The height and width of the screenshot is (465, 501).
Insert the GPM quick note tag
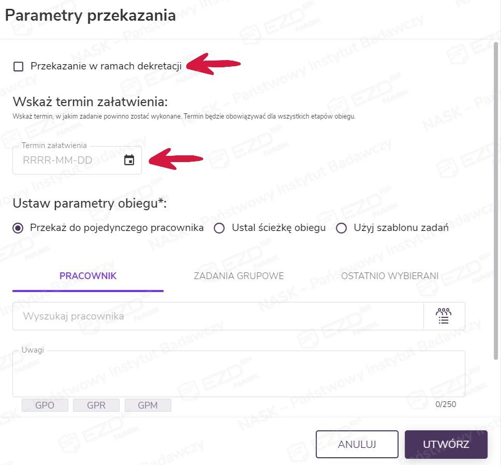pos(148,405)
